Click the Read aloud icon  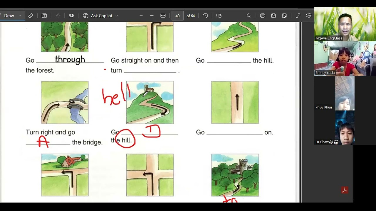tap(58, 16)
